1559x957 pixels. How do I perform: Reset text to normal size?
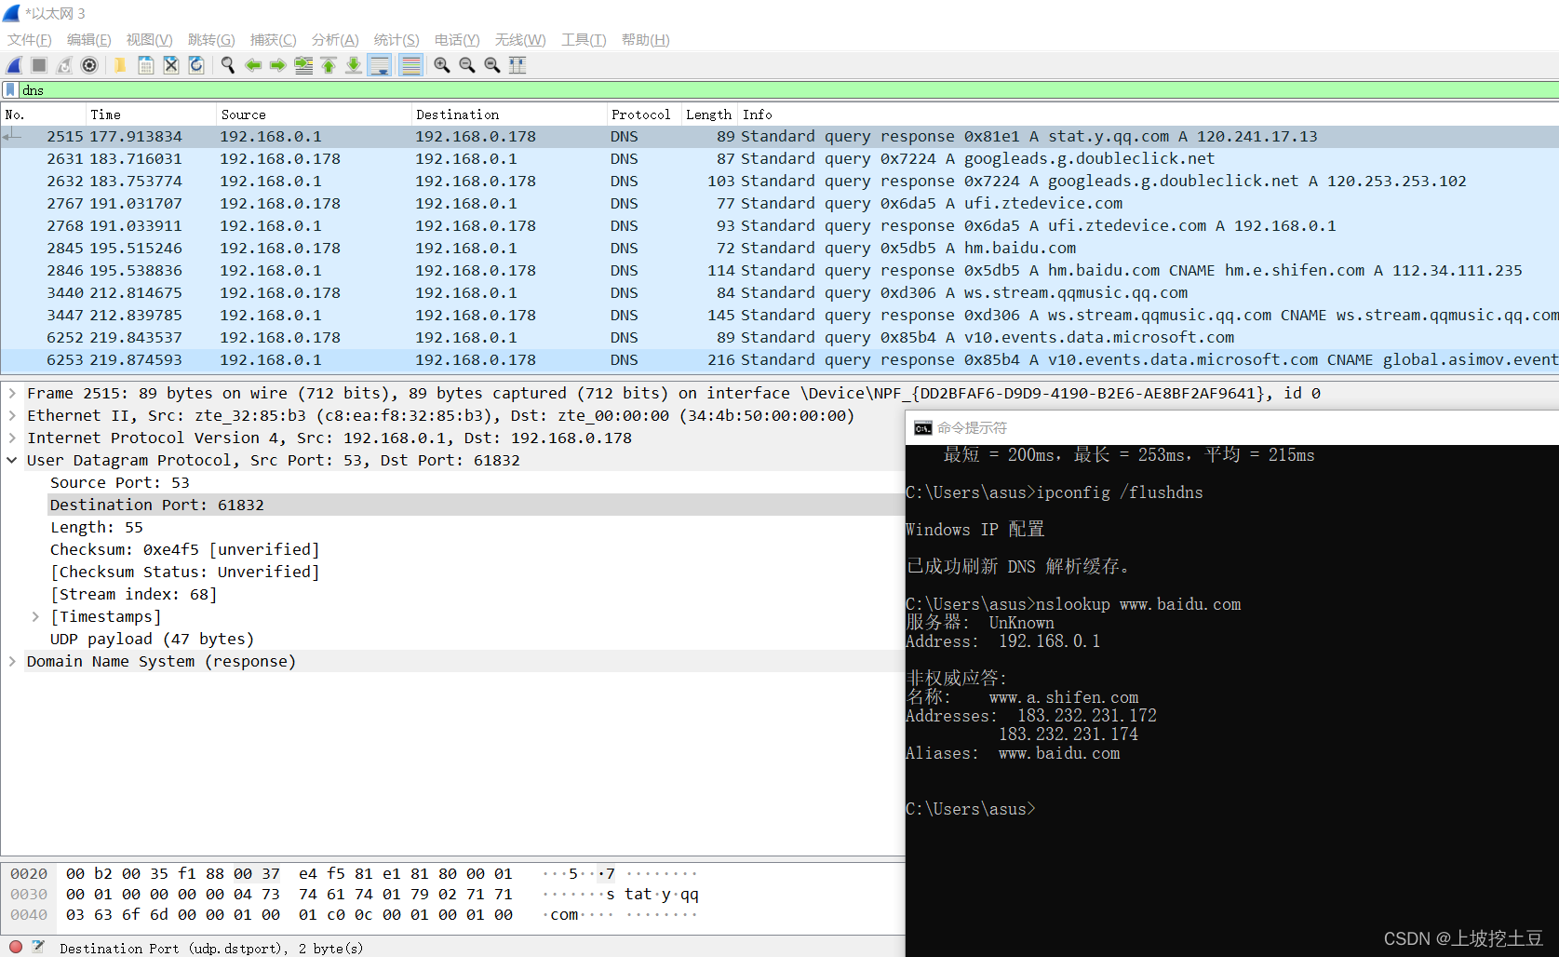[x=492, y=65]
